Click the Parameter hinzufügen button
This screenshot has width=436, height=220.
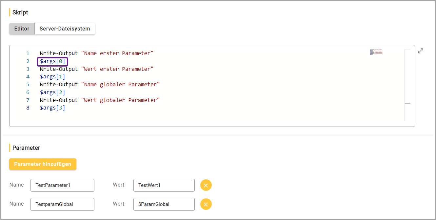[43, 164]
